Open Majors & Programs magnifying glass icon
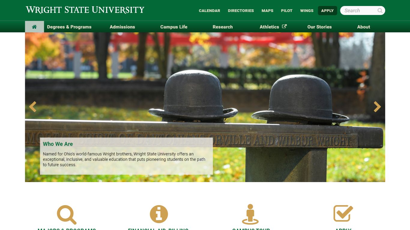This screenshot has height=230, width=410. pyautogui.click(x=67, y=215)
